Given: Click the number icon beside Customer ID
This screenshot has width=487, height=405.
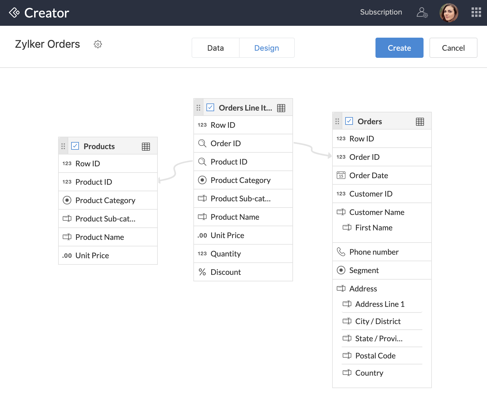Looking at the screenshot, I should (341, 194).
